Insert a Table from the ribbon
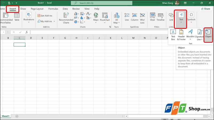Viewport: 214px width, 120px height. [x=17, y=17]
